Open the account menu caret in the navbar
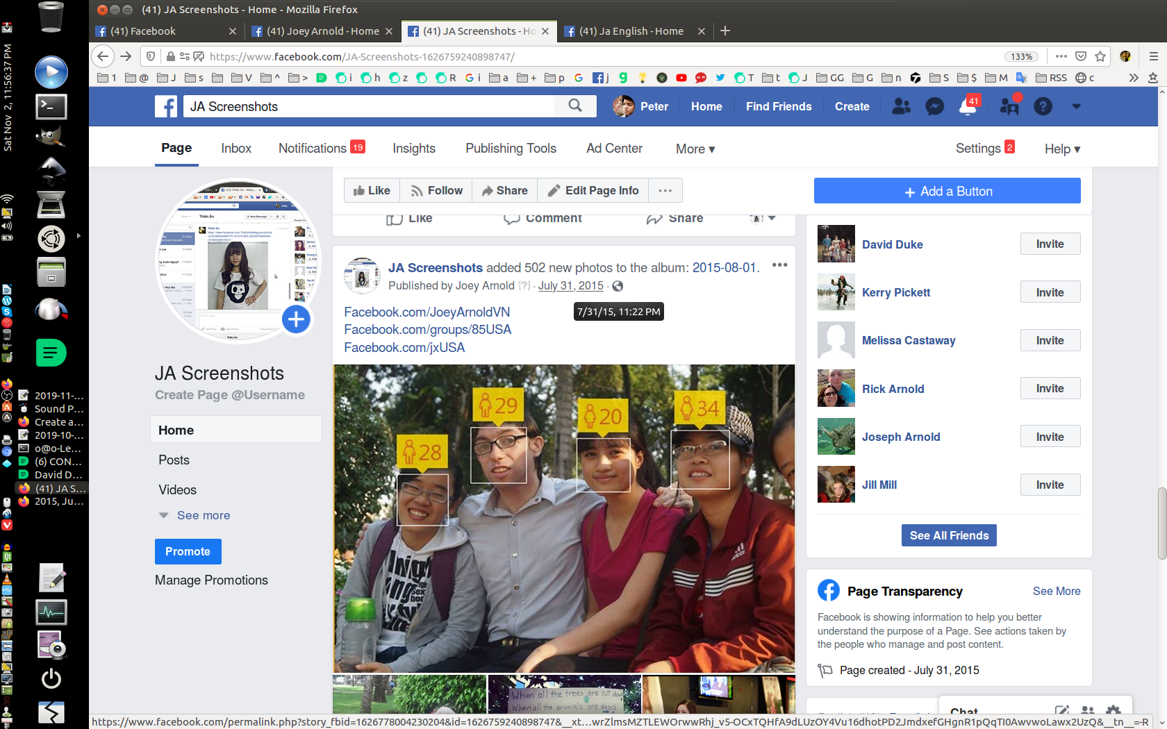This screenshot has width=1167, height=729. 1077,106
